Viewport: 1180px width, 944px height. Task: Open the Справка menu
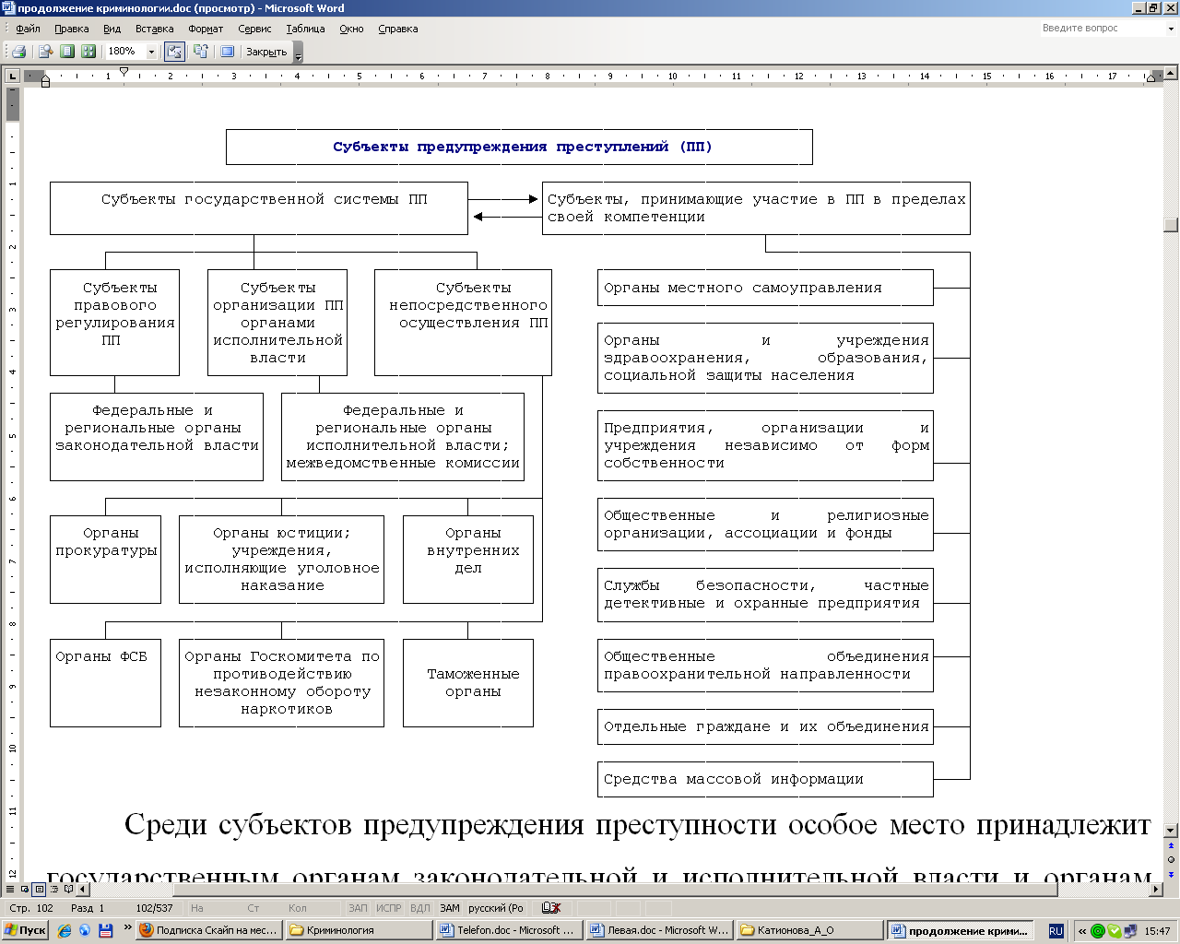click(397, 29)
